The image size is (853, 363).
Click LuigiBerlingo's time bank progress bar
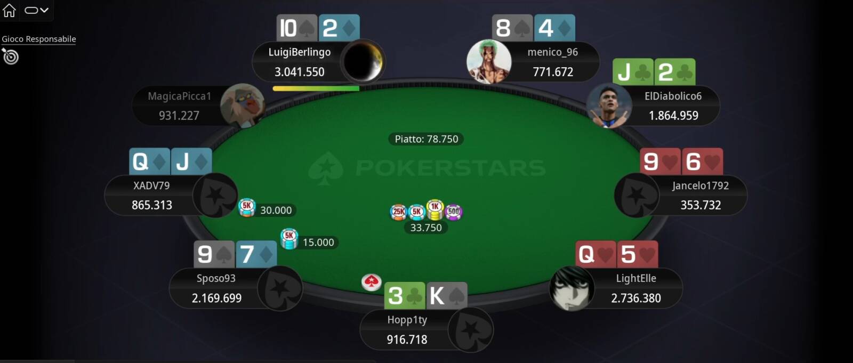pyautogui.click(x=316, y=88)
